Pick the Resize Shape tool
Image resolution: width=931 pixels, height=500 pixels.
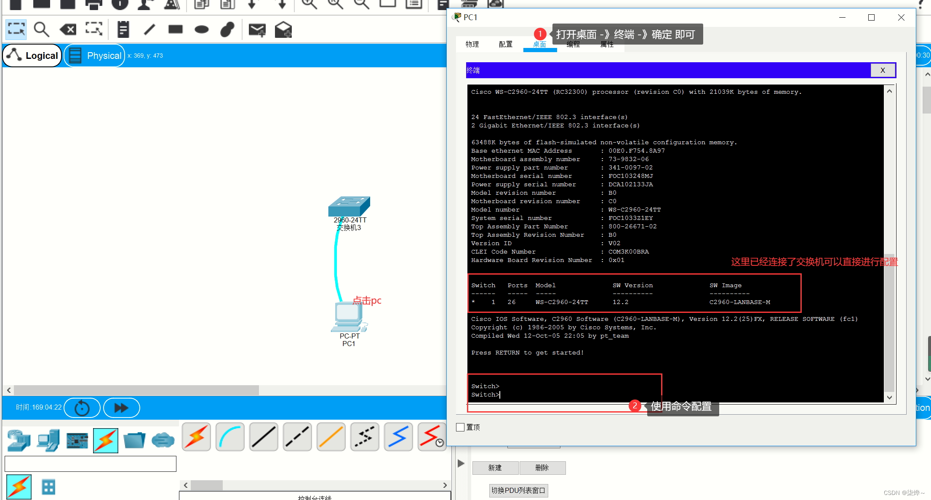tap(94, 29)
